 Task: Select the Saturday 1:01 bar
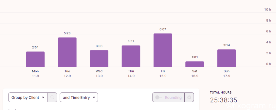(x=195, y=64)
